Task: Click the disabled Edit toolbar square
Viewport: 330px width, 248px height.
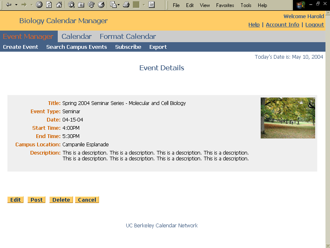Action: point(136,5)
